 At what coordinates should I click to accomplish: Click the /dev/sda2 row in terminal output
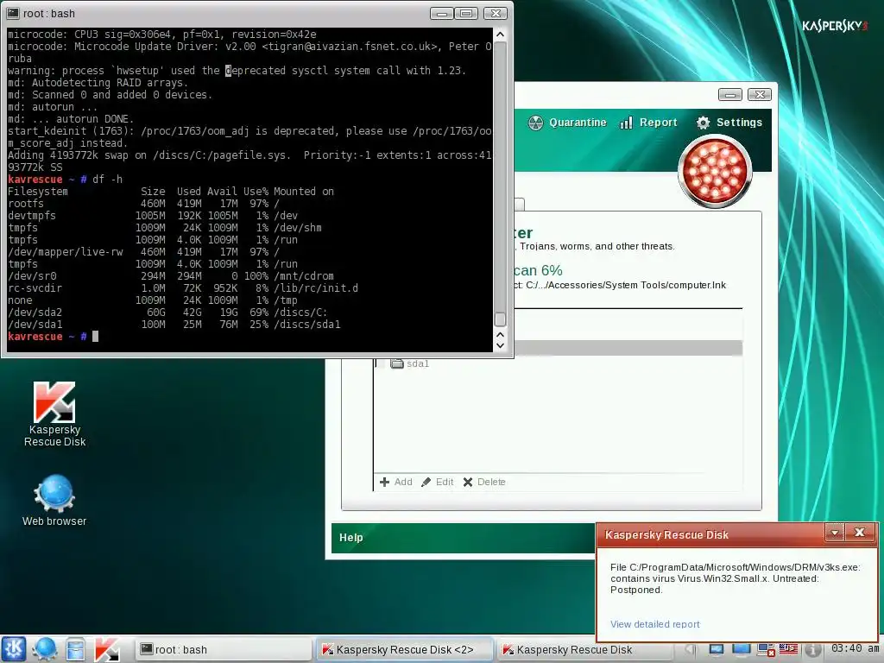(167, 313)
